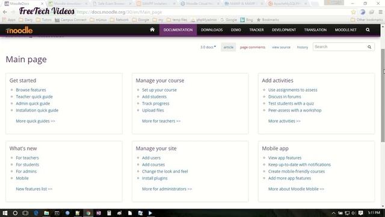The image size is (385, 217).
Task: Click the volume icon in system tray
Action: coord(353,213)
